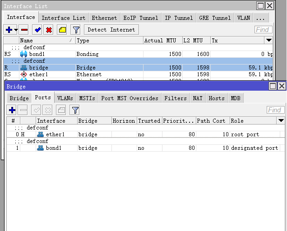Click the blue checkmark enable button in Interface List
Screen dimensions: 287x231
click(37, 30)
